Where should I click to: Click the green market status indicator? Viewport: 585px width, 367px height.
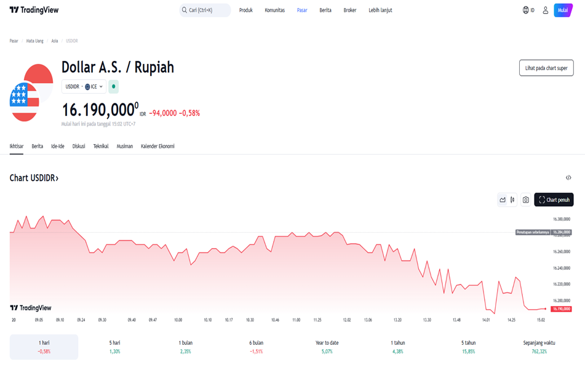pyautogui.click(x=114, y=87)
